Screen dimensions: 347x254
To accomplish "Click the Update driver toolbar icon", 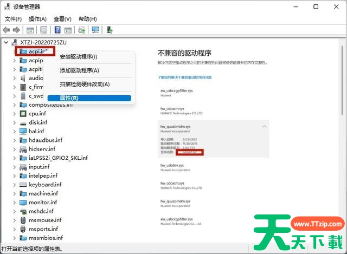I will click(82, 30).
